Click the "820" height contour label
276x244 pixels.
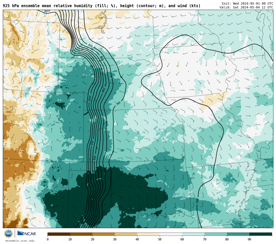pos(90,46)
